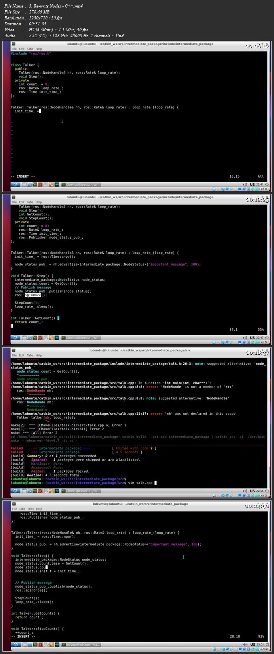Click the volume icon in the 22:55 frame tray

(x=245, y=491)
